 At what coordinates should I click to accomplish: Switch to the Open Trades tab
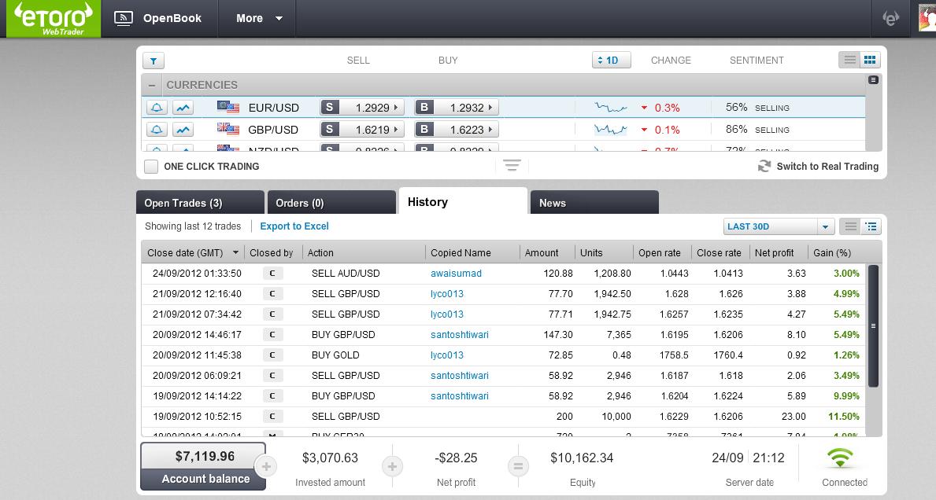(x=200, y=203)
